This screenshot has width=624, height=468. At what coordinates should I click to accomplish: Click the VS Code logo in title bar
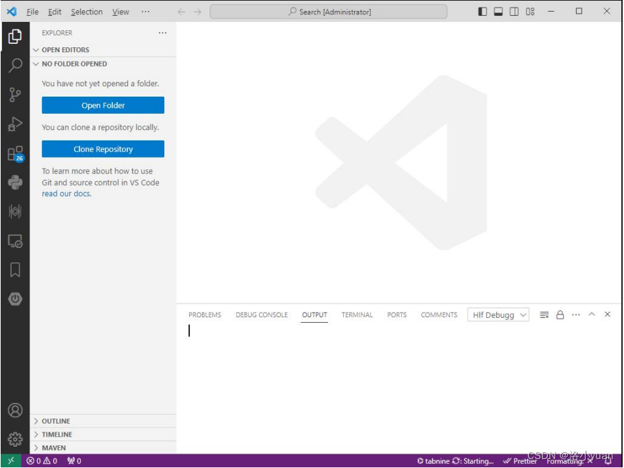pos(12,12)
